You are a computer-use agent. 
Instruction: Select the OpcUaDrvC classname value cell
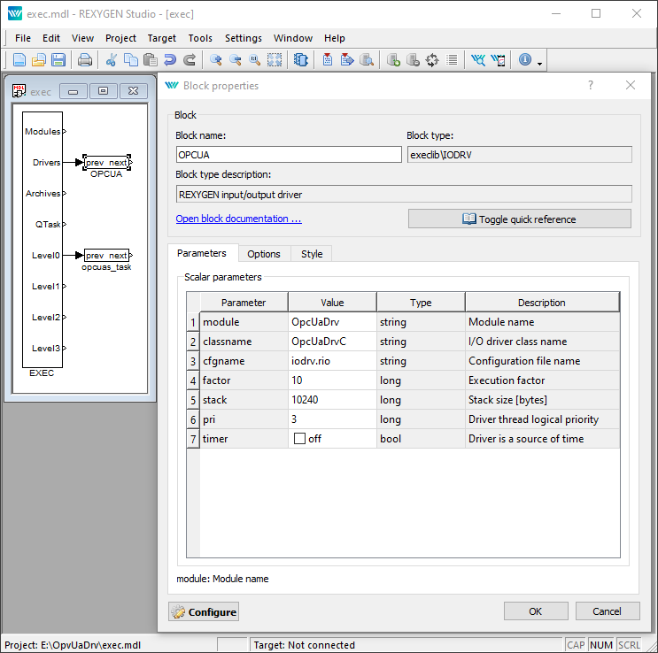pos(332,342)
